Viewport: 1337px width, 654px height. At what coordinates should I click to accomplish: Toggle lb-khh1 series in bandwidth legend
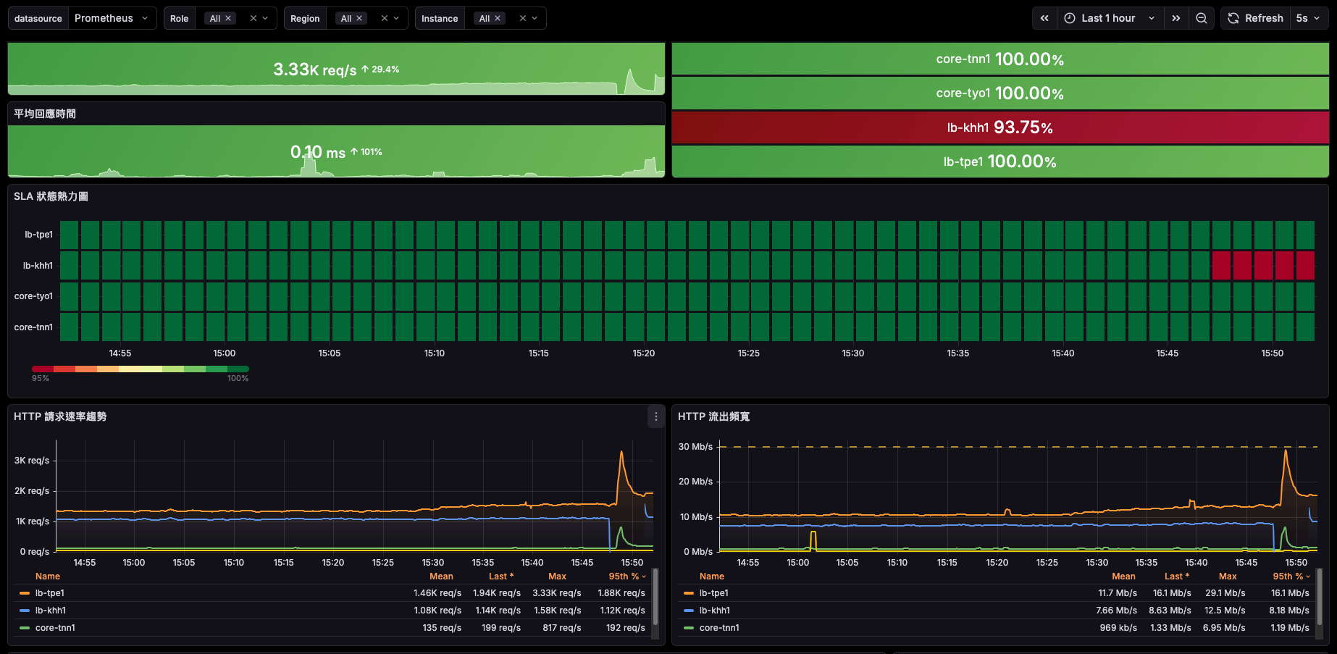coord(715,611)
